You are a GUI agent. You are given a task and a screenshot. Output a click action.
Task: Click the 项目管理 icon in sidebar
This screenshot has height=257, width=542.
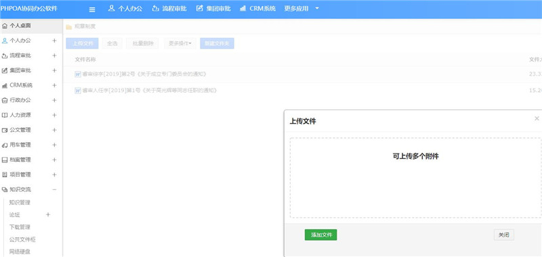[5, 175]
